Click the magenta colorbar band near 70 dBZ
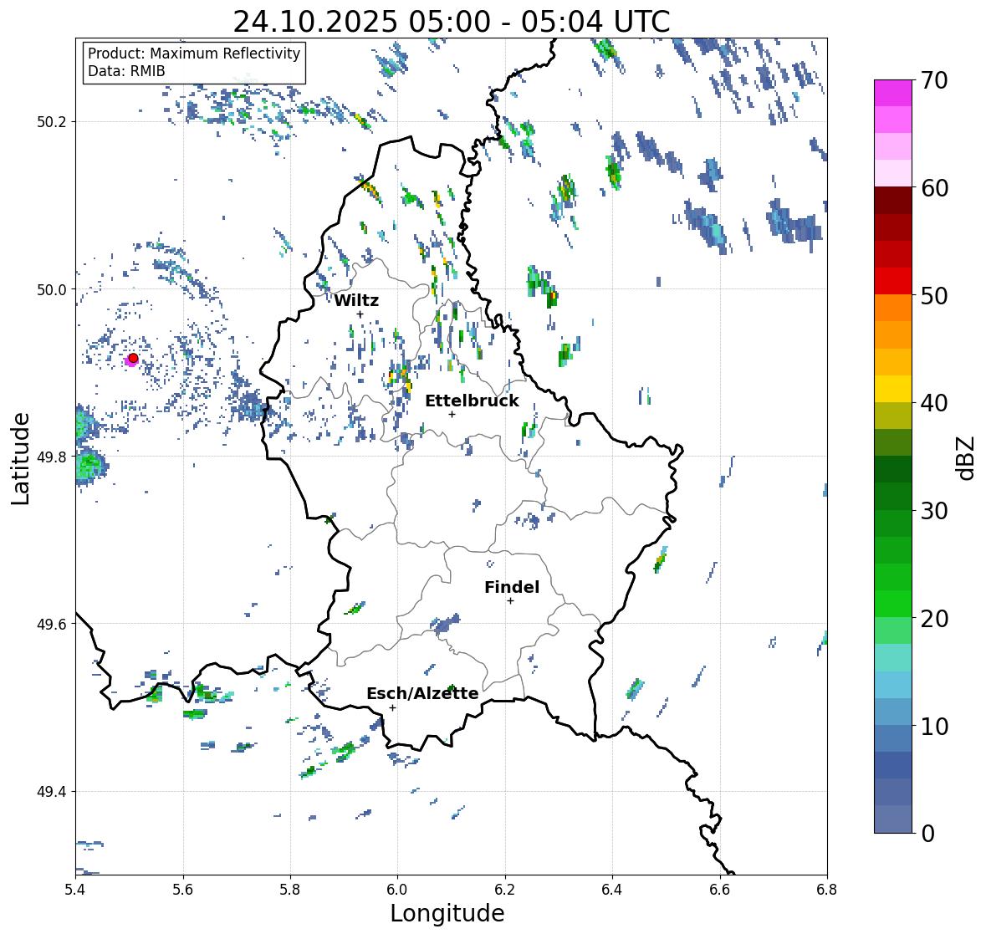Image resolution: width=986 pixels, height=934 pixels. click(893, 93)
